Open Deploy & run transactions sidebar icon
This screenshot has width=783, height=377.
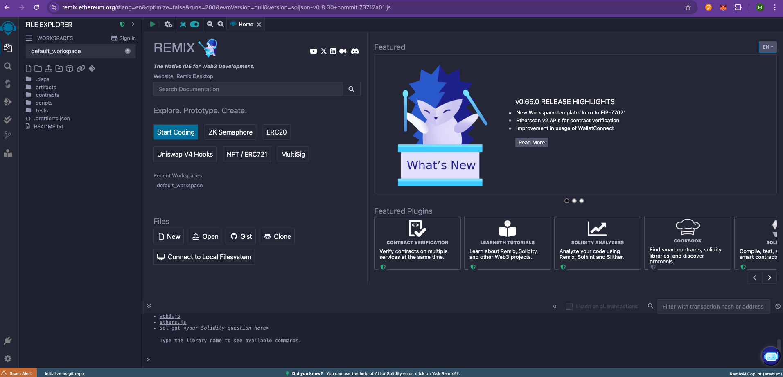coord(8,101)
